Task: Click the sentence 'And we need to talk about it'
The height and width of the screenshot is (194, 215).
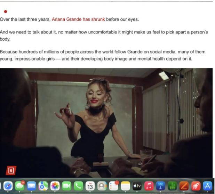Action: [x=104, y=35]
